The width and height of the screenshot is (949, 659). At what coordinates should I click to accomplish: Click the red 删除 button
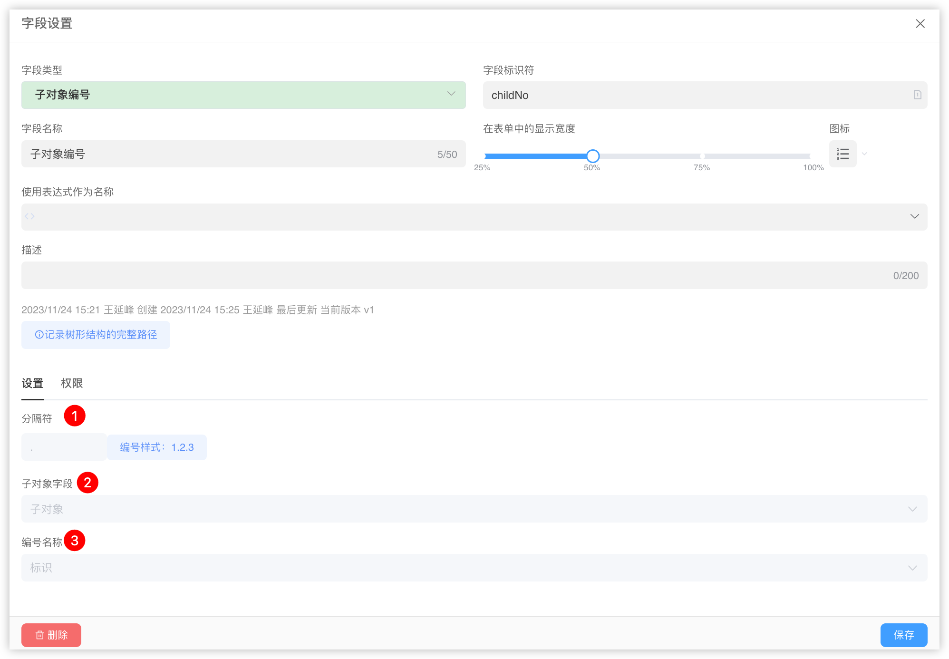51,635
